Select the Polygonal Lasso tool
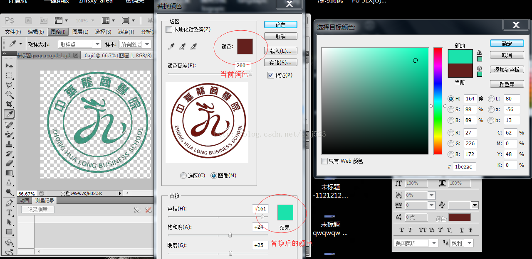The image size is (532, 259). pos(9,85)
